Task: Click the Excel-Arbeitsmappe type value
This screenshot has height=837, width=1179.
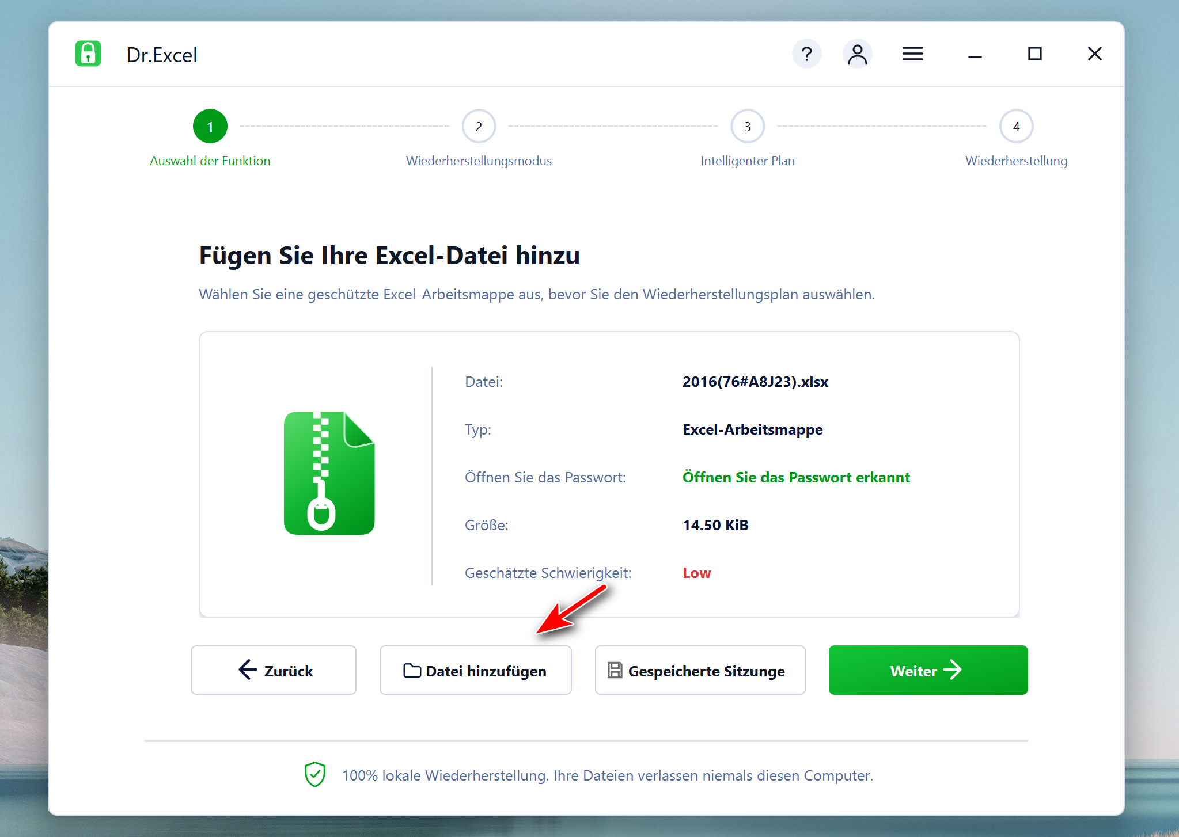Action: [x=752, y=429]
